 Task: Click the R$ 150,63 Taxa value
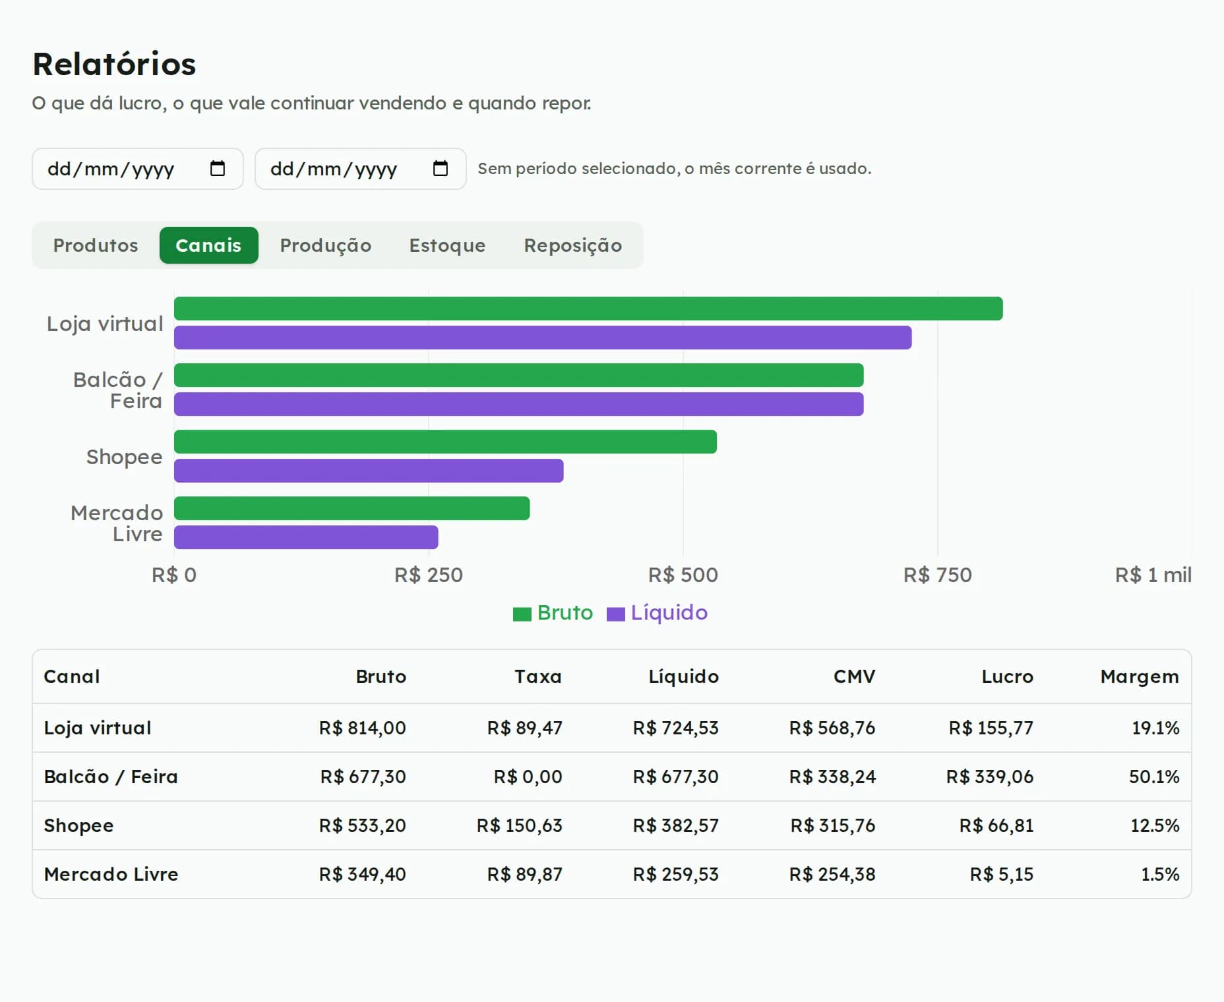pyautogui.click(x=520, y=825)
